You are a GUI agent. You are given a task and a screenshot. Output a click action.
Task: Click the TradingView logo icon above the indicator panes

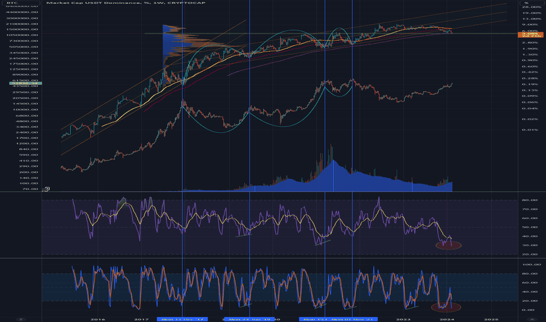46,189
